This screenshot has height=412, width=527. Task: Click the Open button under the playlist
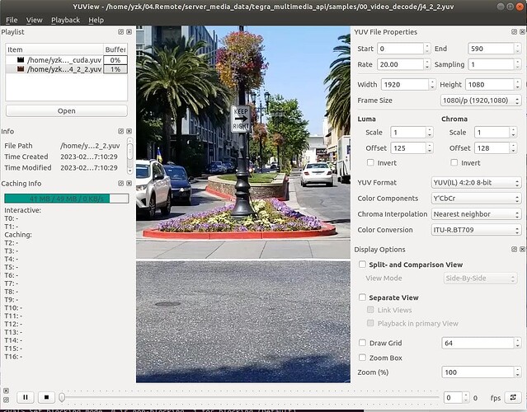pos(67,111)
